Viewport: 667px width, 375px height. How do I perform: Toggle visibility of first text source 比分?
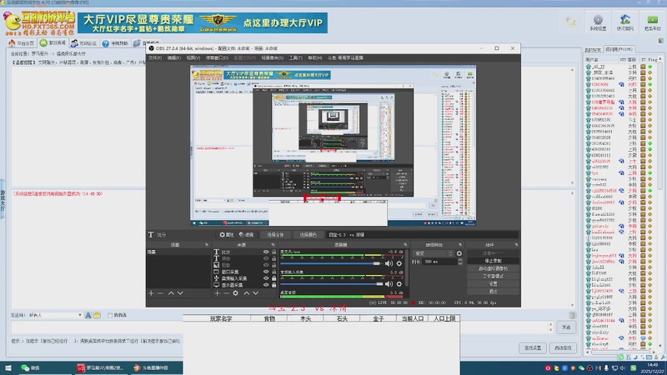pyautogui.click(x=266, y=252)
